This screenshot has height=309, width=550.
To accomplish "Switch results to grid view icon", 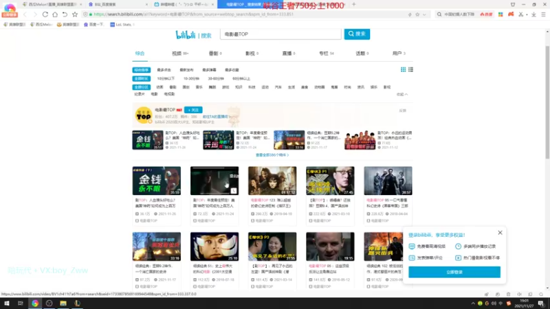I will coord(404,70).
